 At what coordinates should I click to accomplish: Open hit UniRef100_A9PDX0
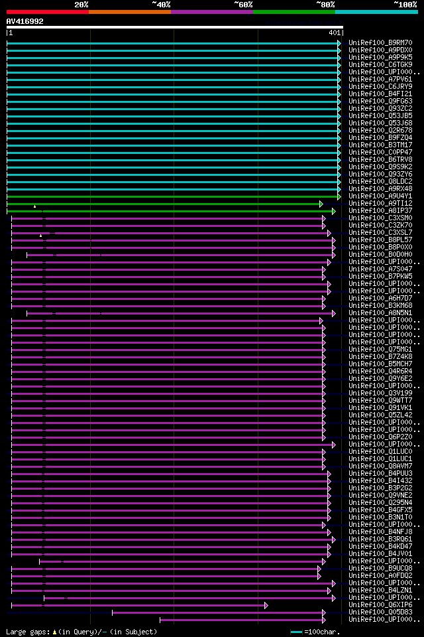tap(380, 50)
